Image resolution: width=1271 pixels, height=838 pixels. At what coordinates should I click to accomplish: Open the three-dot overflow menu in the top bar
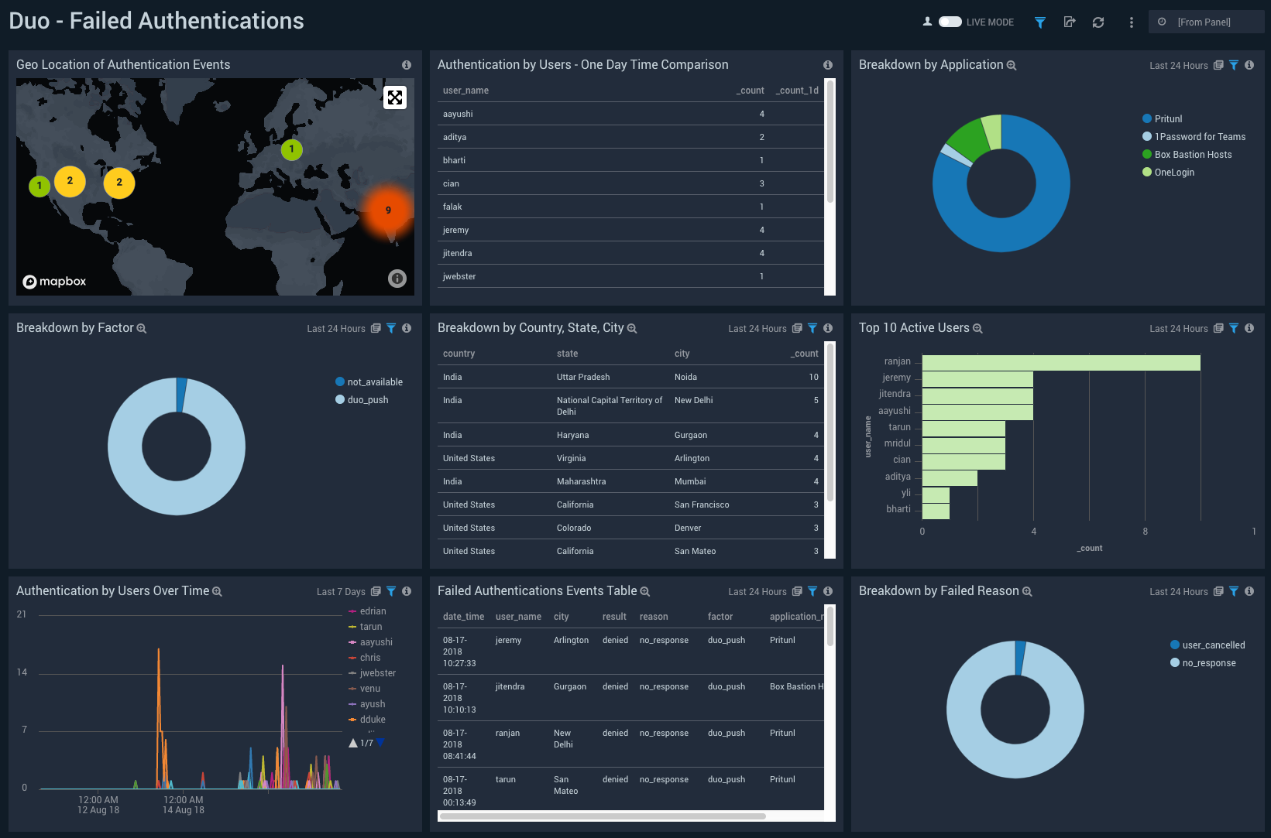tap(1131, 22)
